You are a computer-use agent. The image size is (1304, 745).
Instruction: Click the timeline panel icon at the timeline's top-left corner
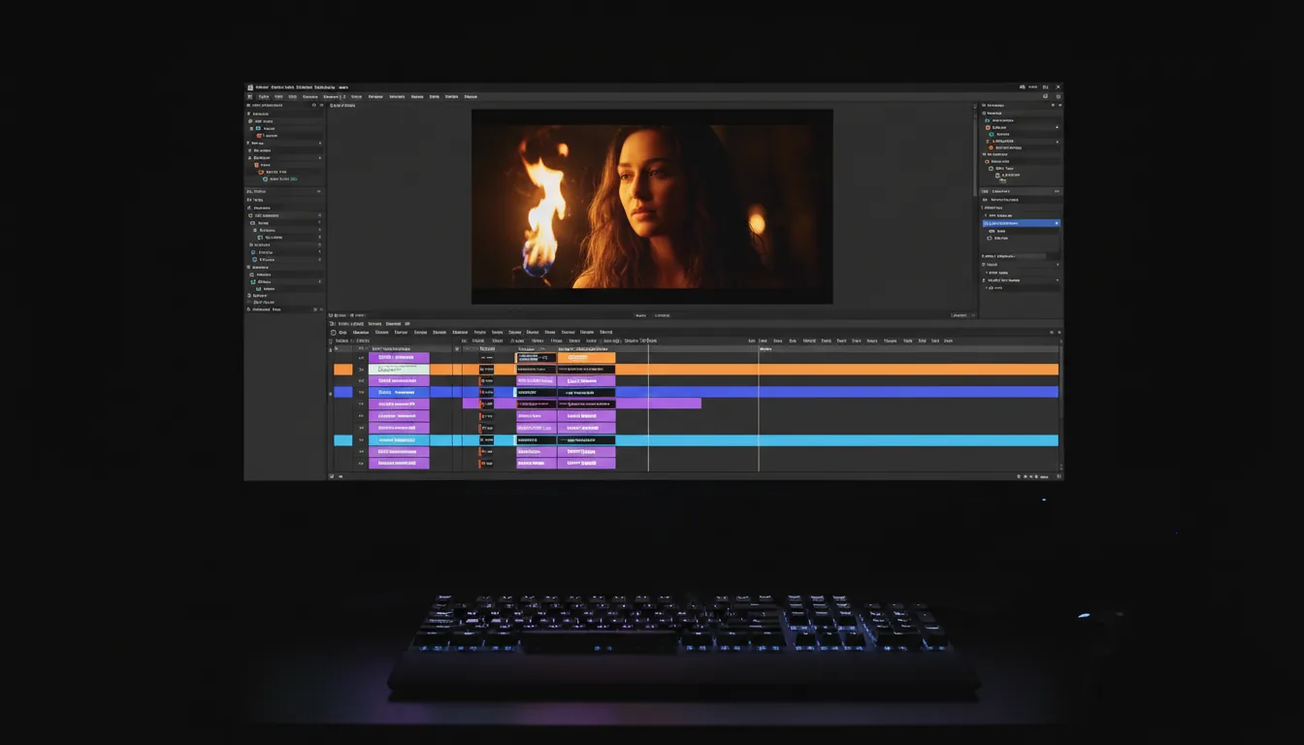331,314
